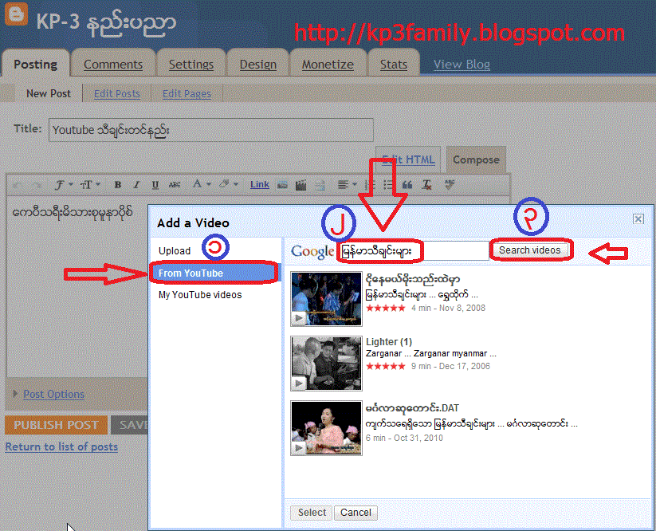Open the Design tab

[x=257, y=64]
